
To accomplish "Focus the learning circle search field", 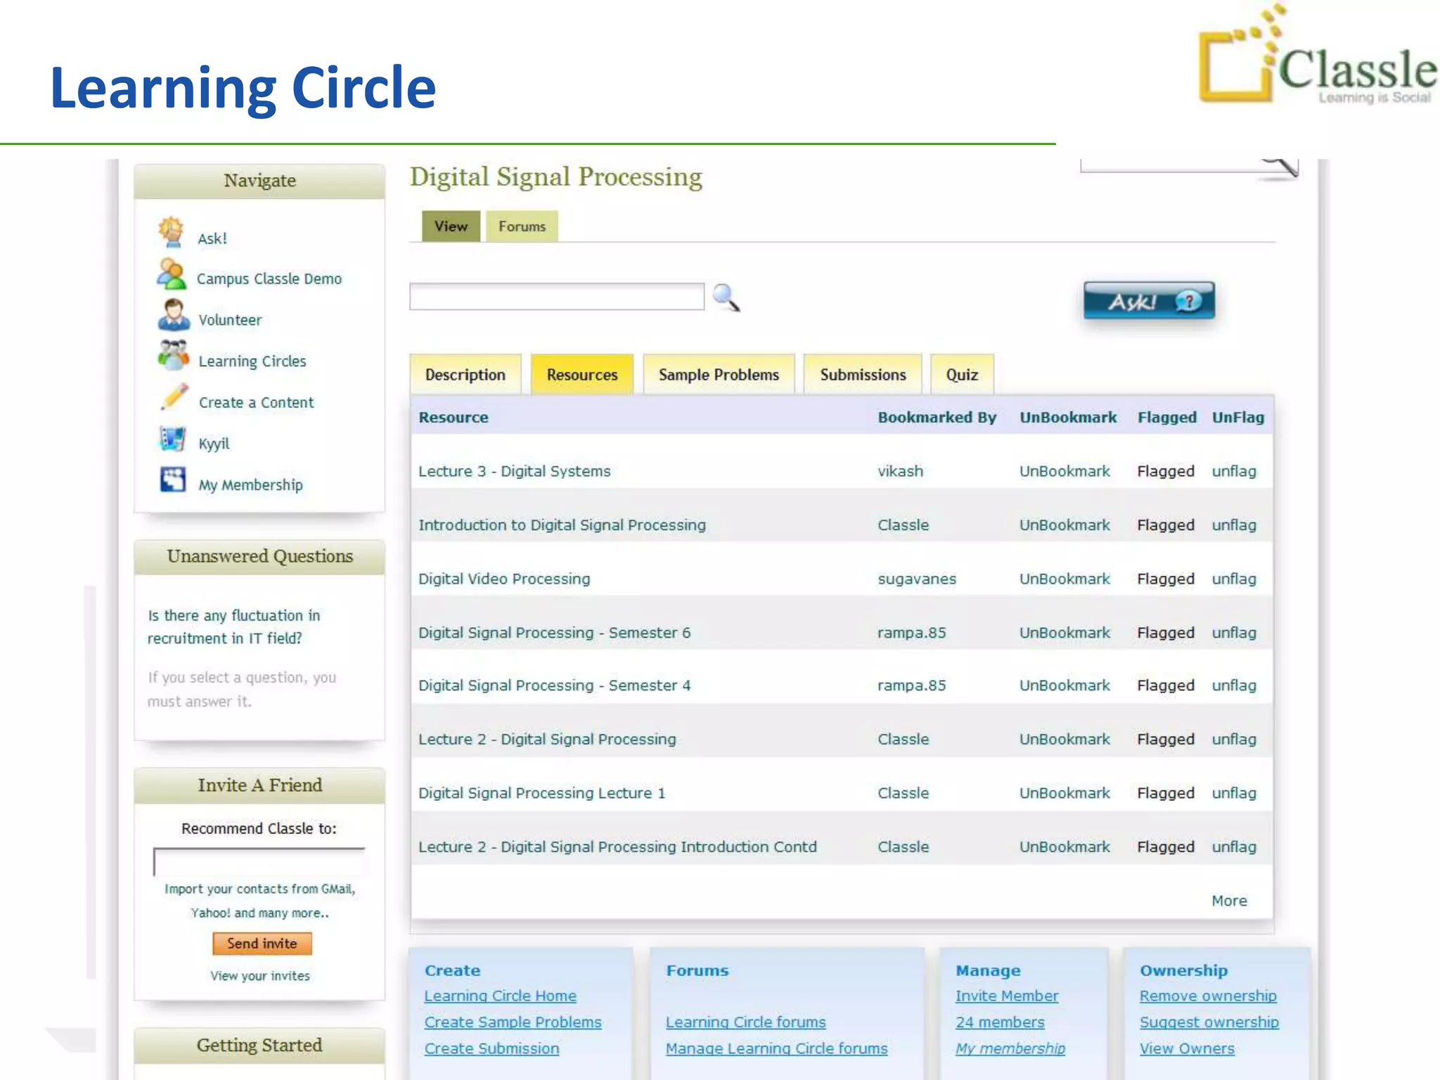I will [557, 297].
